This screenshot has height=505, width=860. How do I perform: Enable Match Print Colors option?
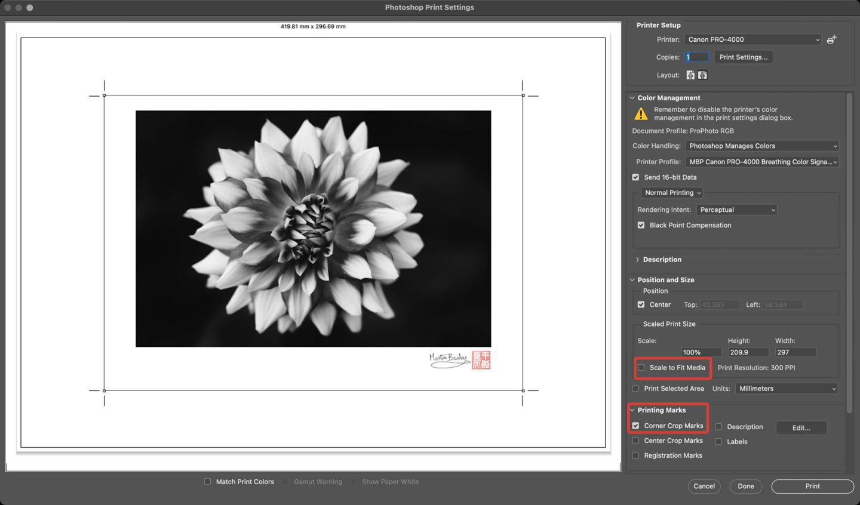click(x=208, y=482)
